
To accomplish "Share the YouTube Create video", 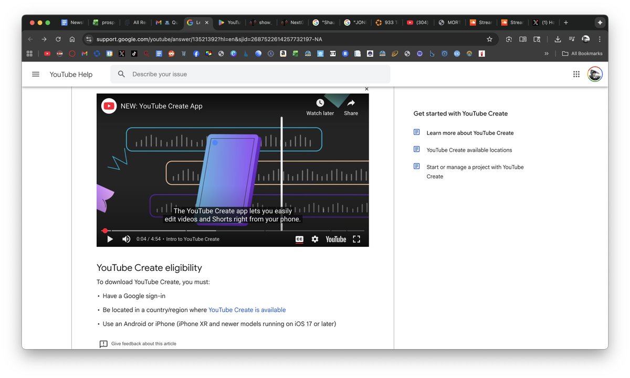I will click(351, 107).
